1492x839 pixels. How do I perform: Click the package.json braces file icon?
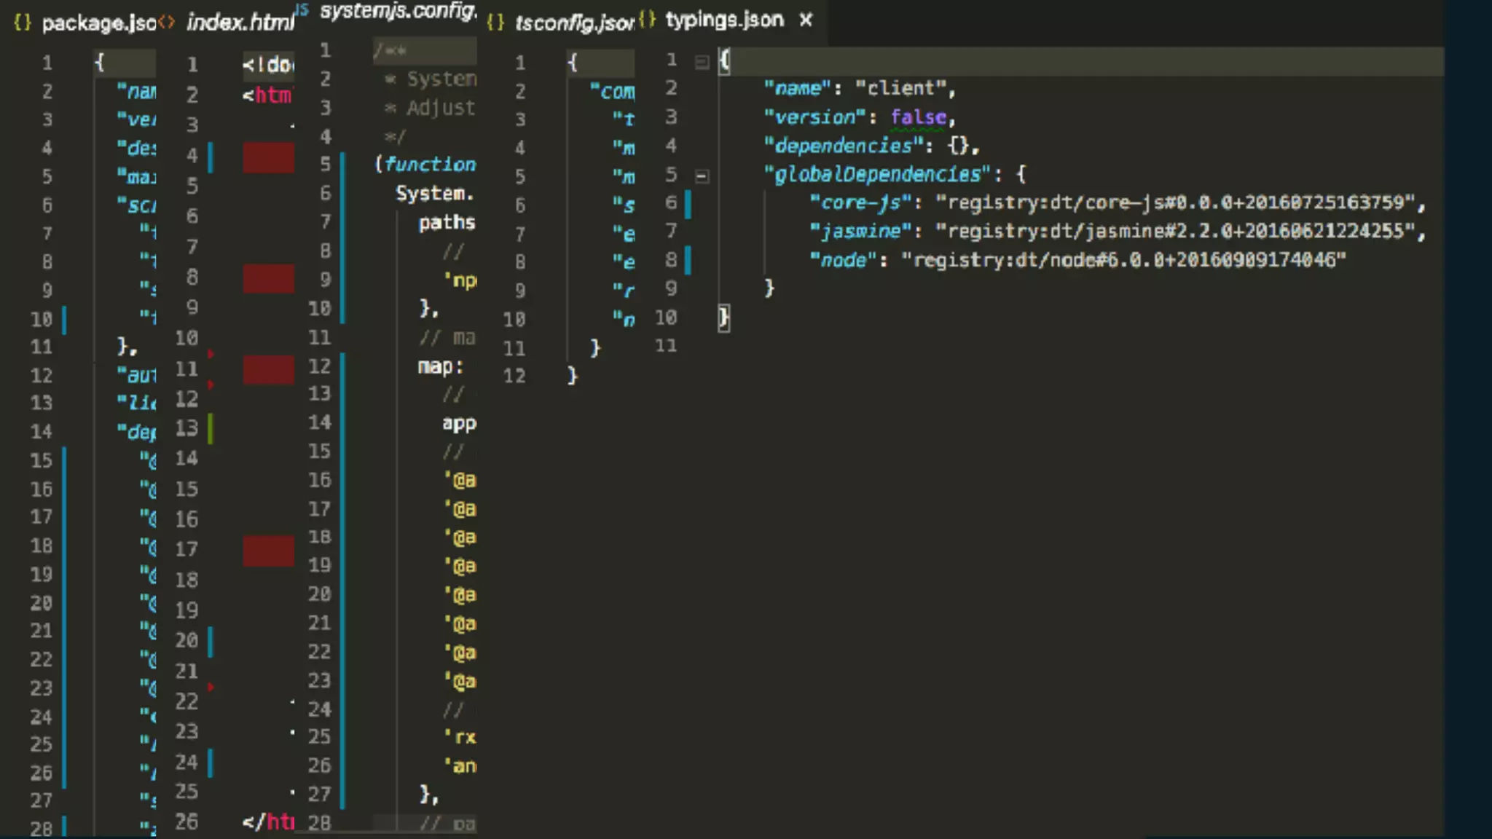point(23,23)
